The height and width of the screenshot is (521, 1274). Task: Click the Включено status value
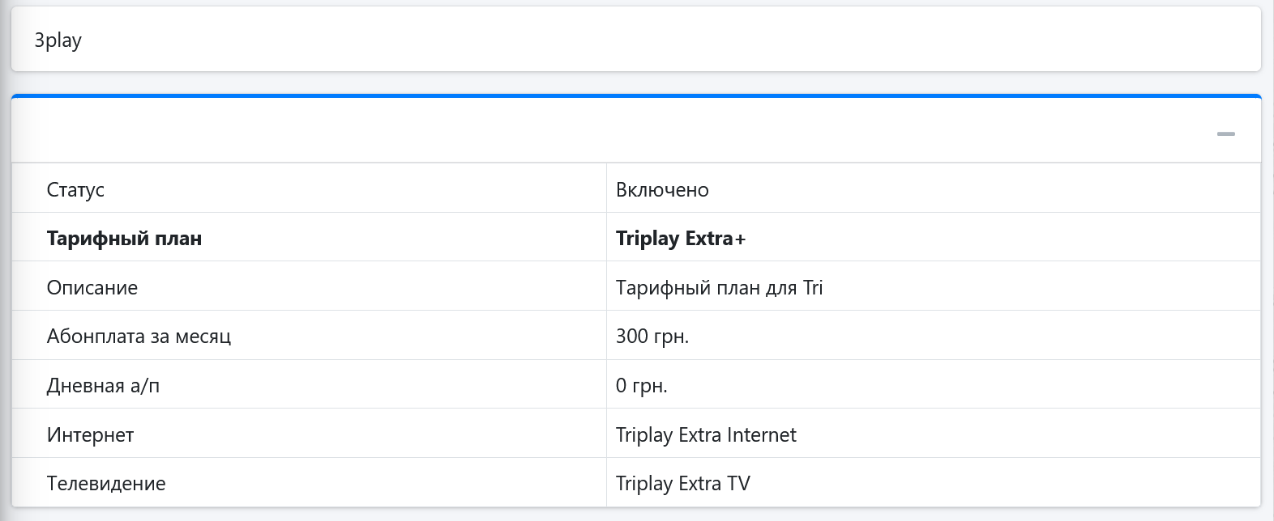click(x=662, y=190)
